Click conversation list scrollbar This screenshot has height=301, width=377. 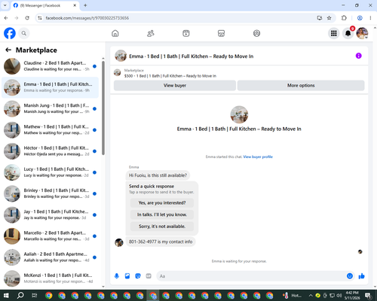click(103, 108)
